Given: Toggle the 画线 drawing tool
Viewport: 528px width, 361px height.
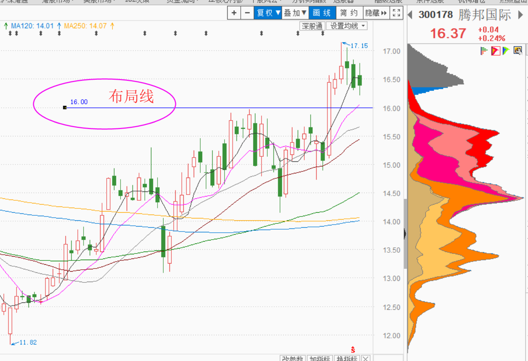Looking at the screenshot, I should point(322,13).
